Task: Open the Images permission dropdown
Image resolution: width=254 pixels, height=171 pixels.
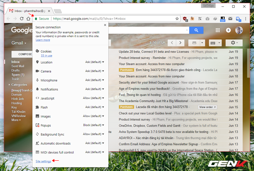Action: pos(94,116)
